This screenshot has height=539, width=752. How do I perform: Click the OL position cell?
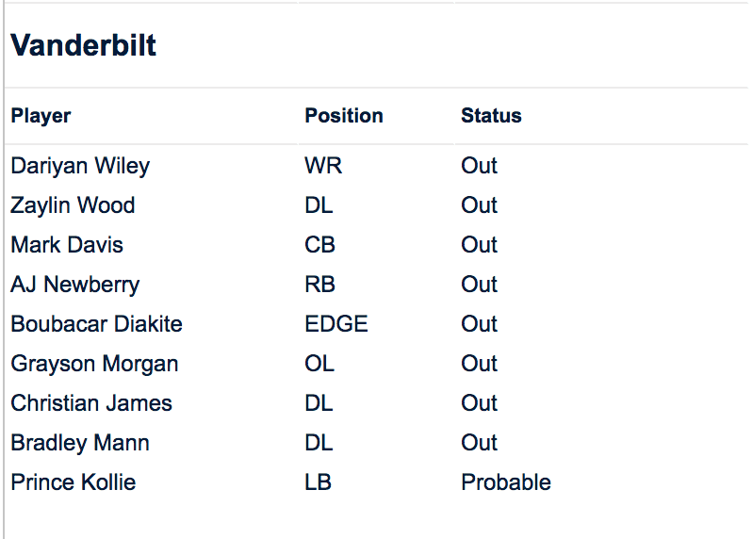pos(319,364)
